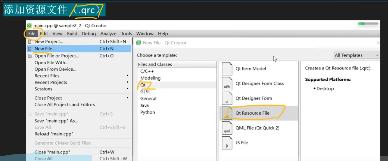The image size is (388, 161).
Task: Open the Build menu
Action: [72, 33]
